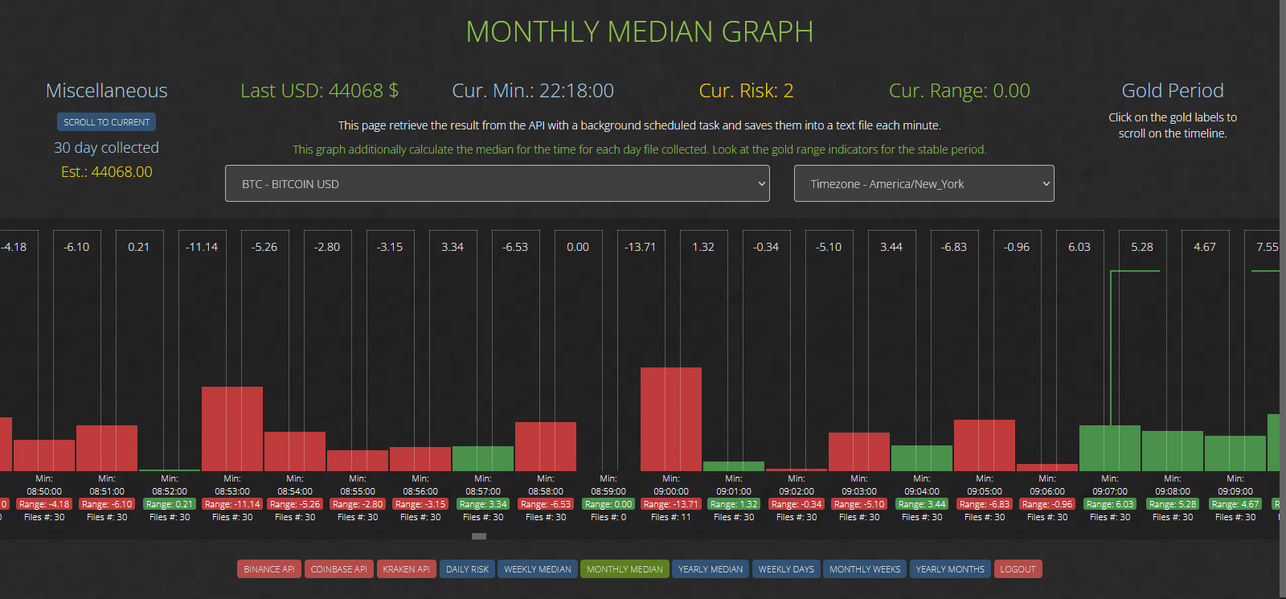Show the Yearly Months view
This screenshot has width=1286, height=599.
(x=950, y=569)
